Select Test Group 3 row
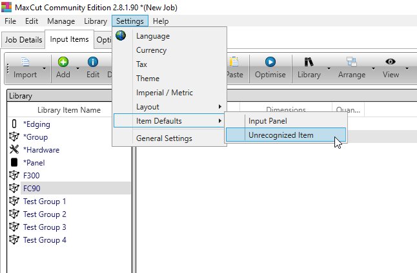This screenshot has width=417, height=273. pyautogui.click(x=45, y=227)
